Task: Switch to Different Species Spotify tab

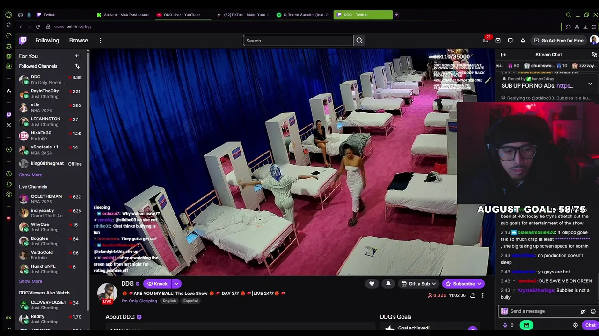Action: 303,15
